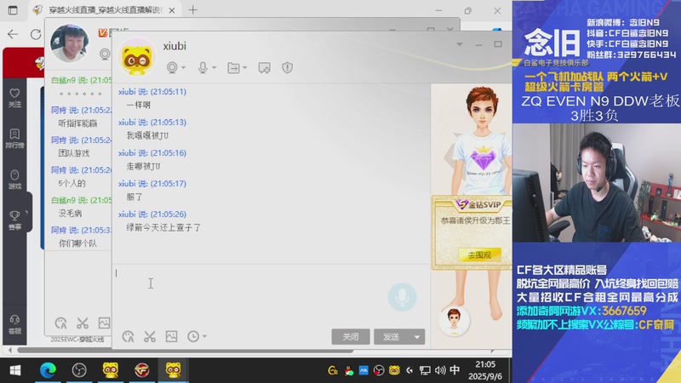The image size is (681, 383).
Task: Open the 游戏 section in the browser sidebar
Action: pyautogui.click(x=14, y=180)
